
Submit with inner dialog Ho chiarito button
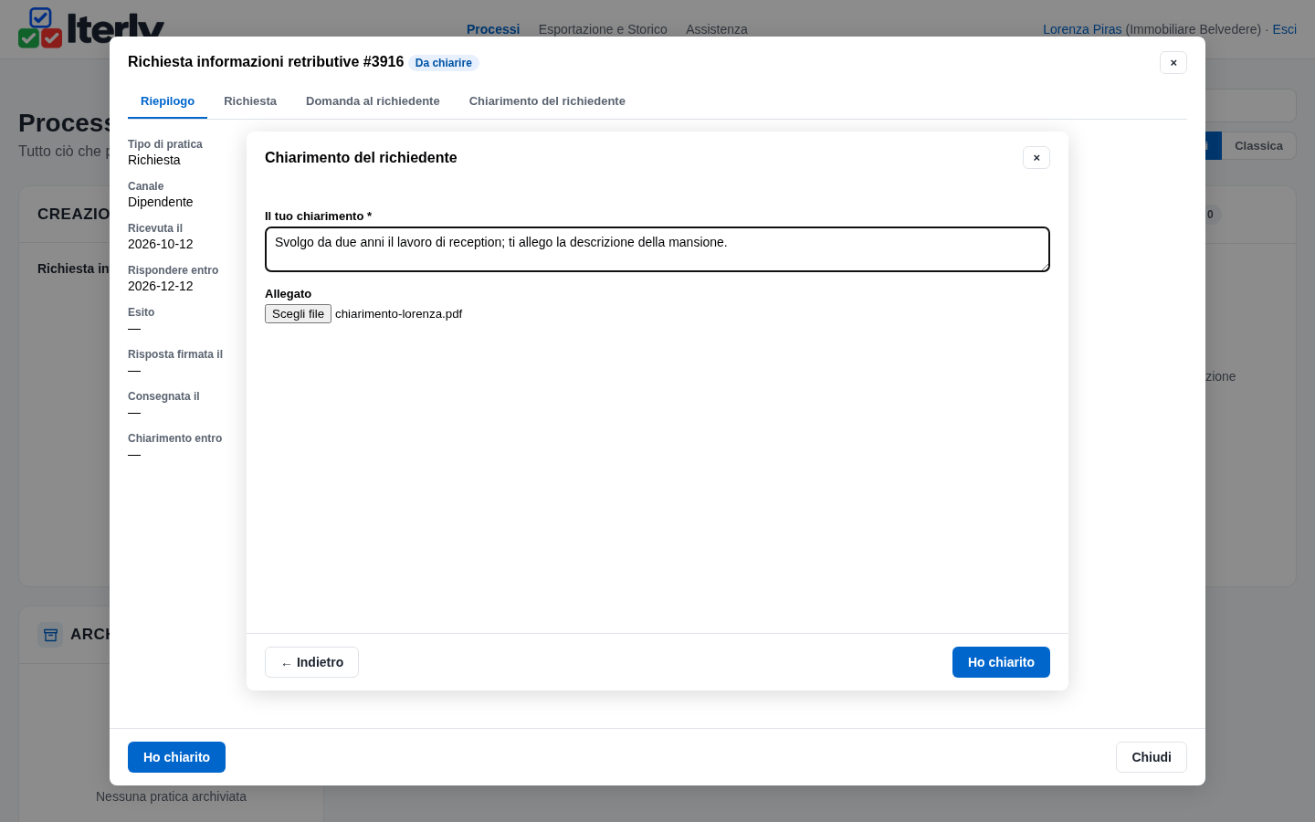tap(1001, 662)
